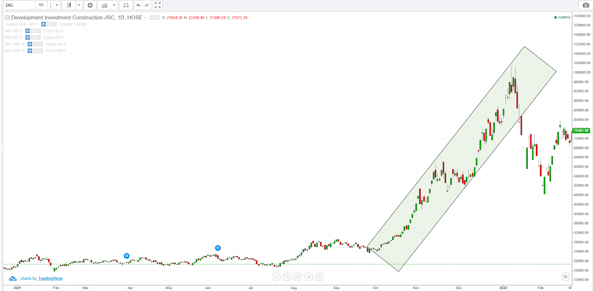The image size is (593, 291).
Task: Collapse the legend with minus box
Action: [x=7, y=17]
